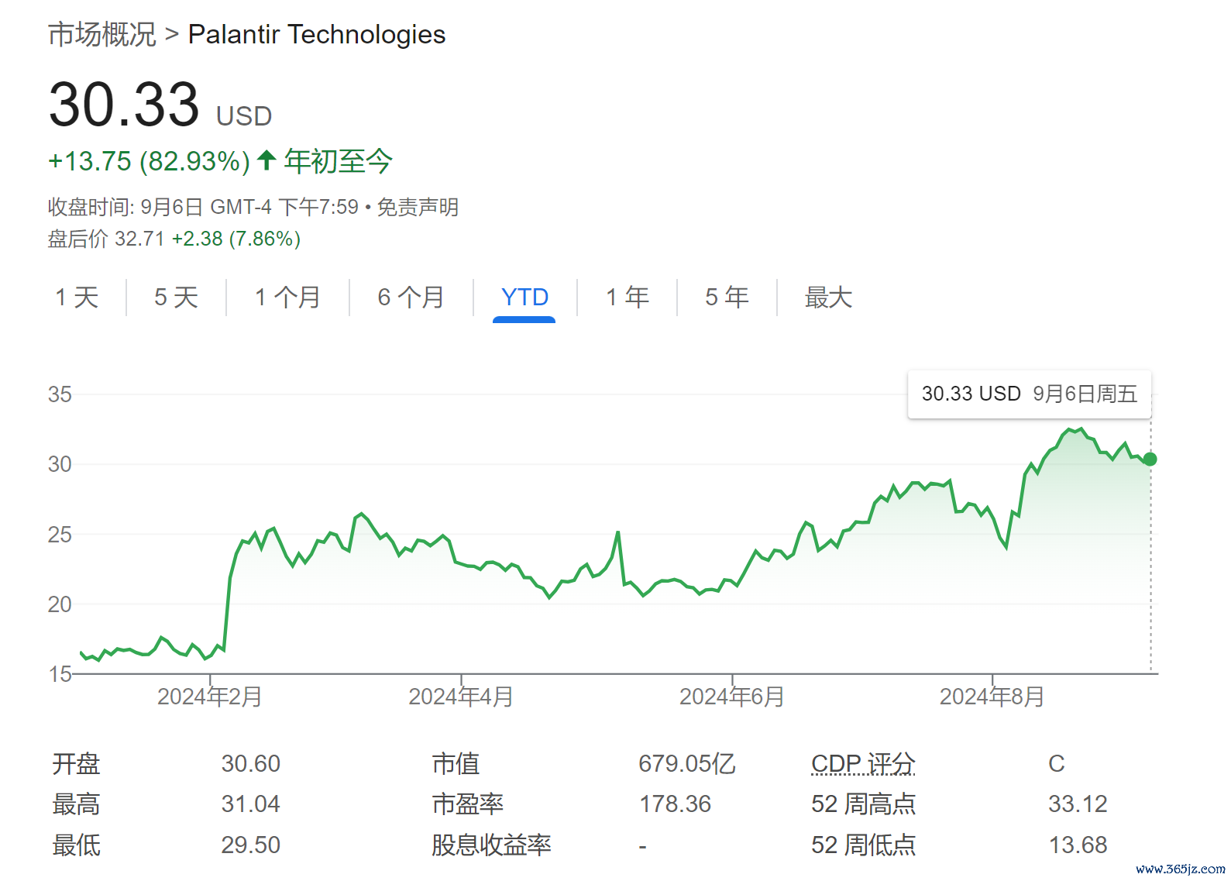Click the 年初至今 label
The height and width of the screenshot is (881, 1231).
point(338,161)
